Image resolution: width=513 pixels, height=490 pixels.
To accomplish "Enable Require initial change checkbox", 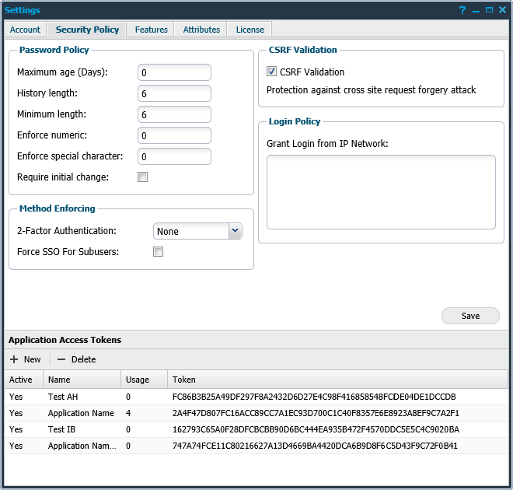I will click(142, 177).
